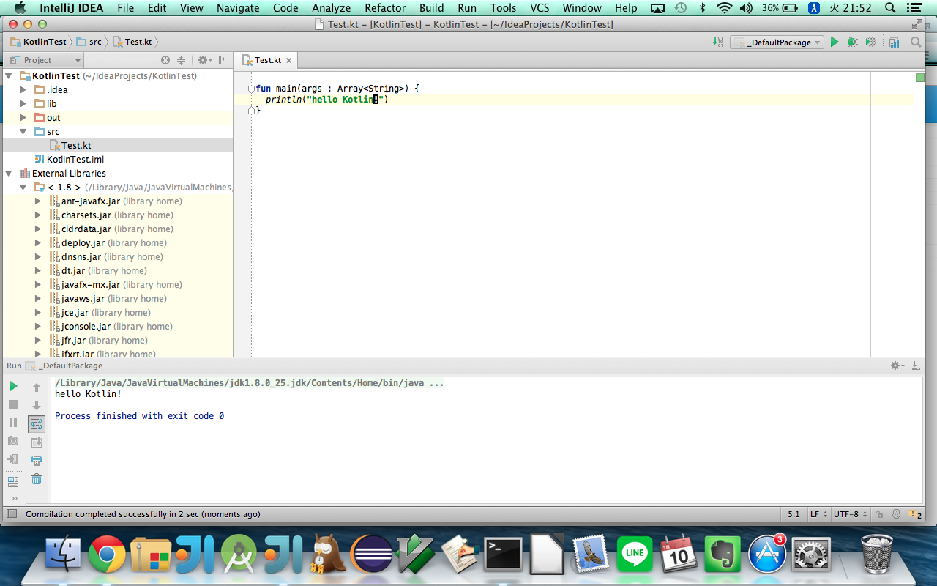937x586 pixels.
Task: Open the Navigate menu
Action: coord(238,8)
